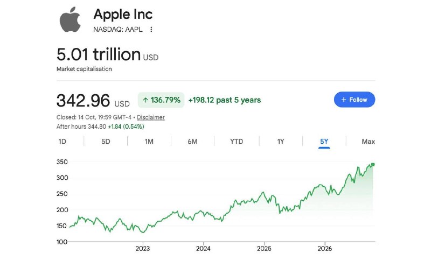
Task: Click the 2026 marker on chart axis
Action: coord(325,249)
